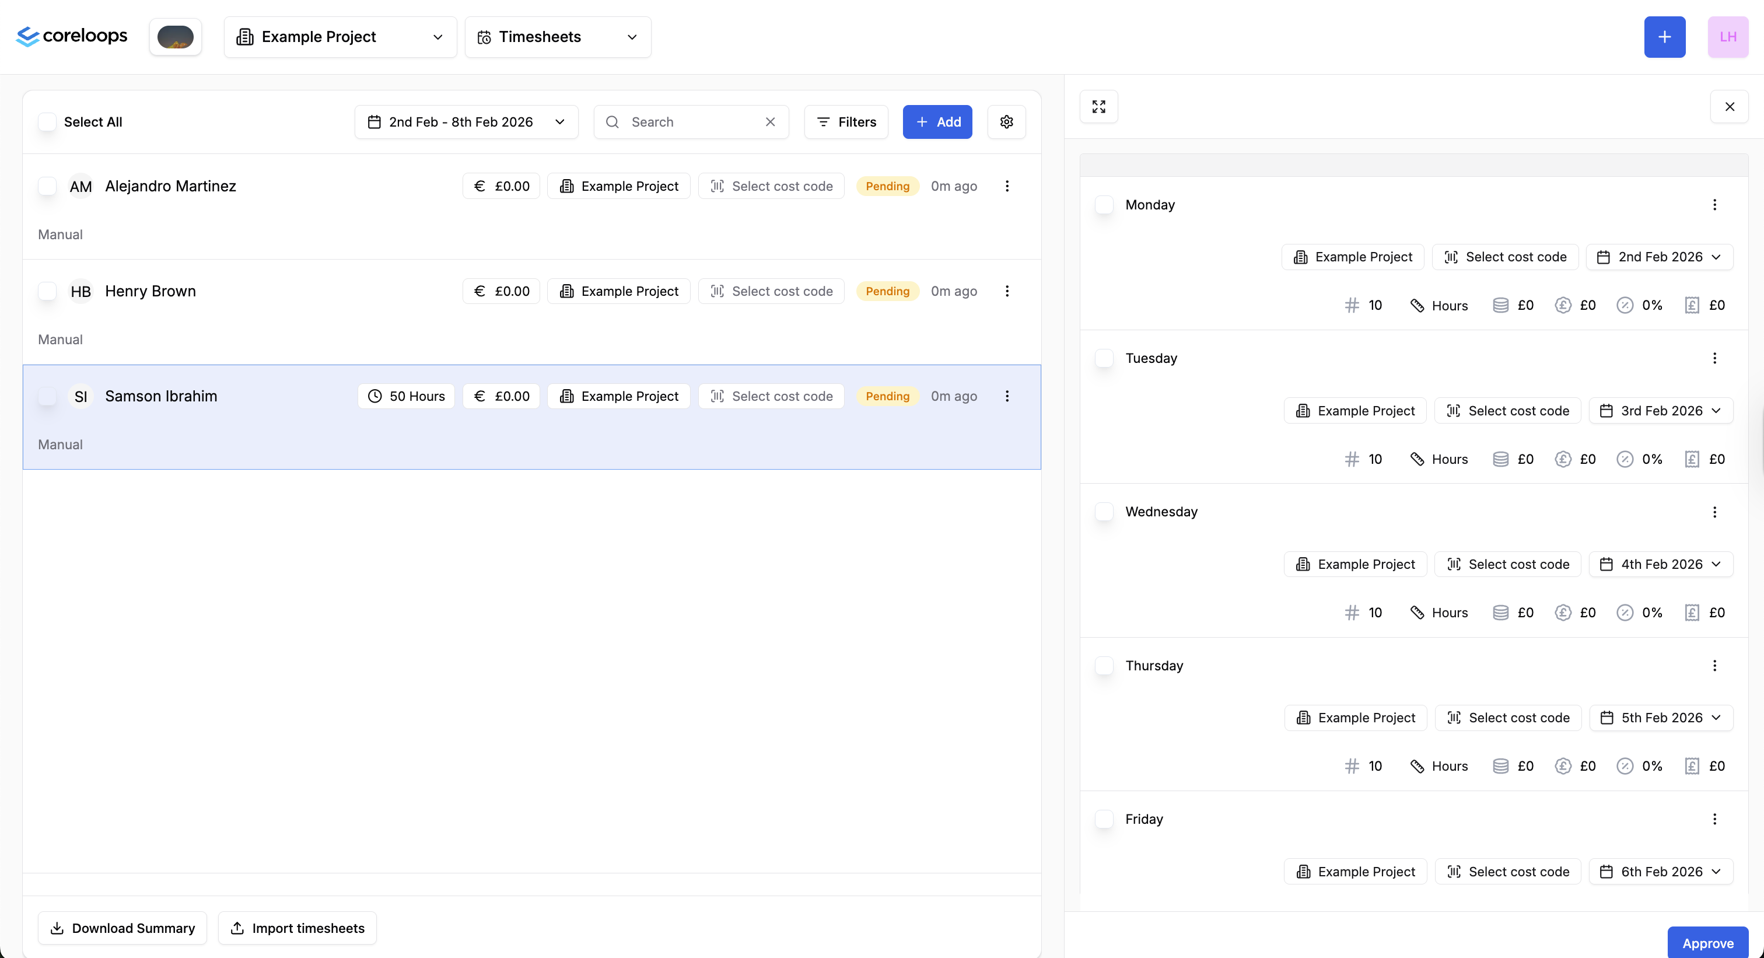Image resolution: width=1764 pixels, height=958 pixels.
Task: Tick the Select All checkbox
Action: (47, 122)
